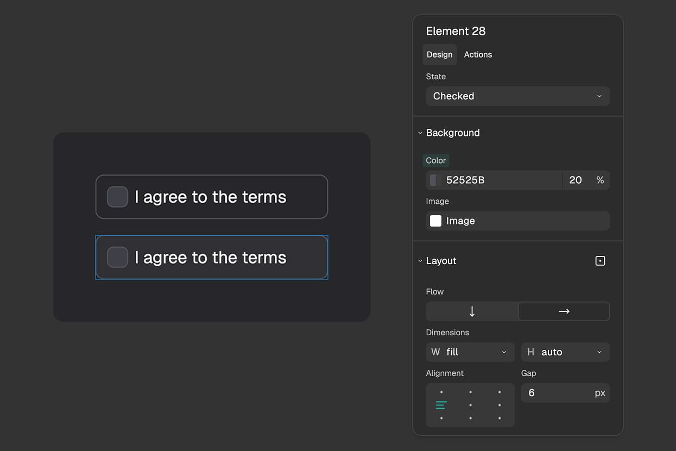Open the width dropdown set to fill

[470, 352]
